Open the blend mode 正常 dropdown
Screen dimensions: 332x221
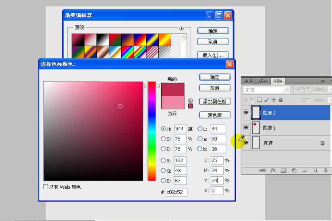point(286,90)
